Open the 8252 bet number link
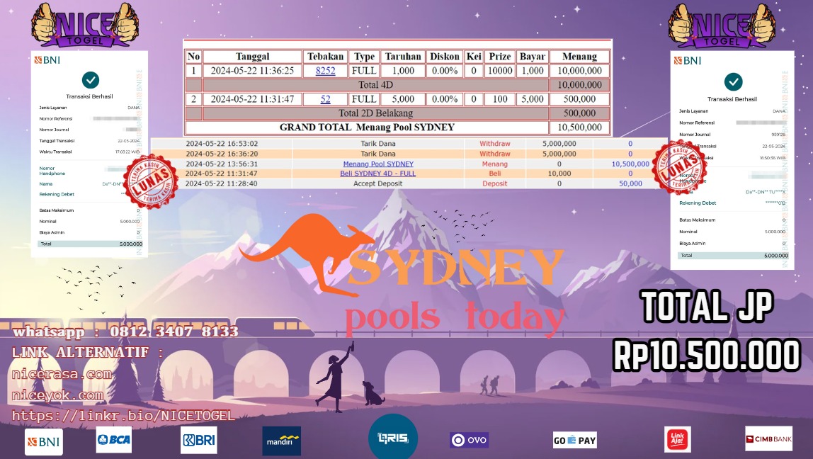The width and height of the screenshot is (813, 459). point(325,71)
